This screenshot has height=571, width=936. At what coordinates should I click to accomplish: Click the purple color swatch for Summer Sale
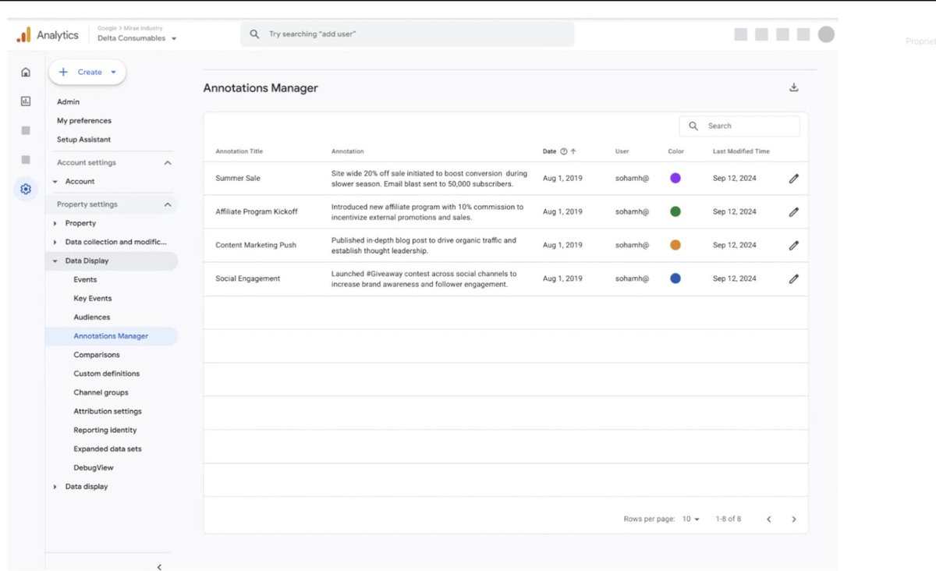675,178
